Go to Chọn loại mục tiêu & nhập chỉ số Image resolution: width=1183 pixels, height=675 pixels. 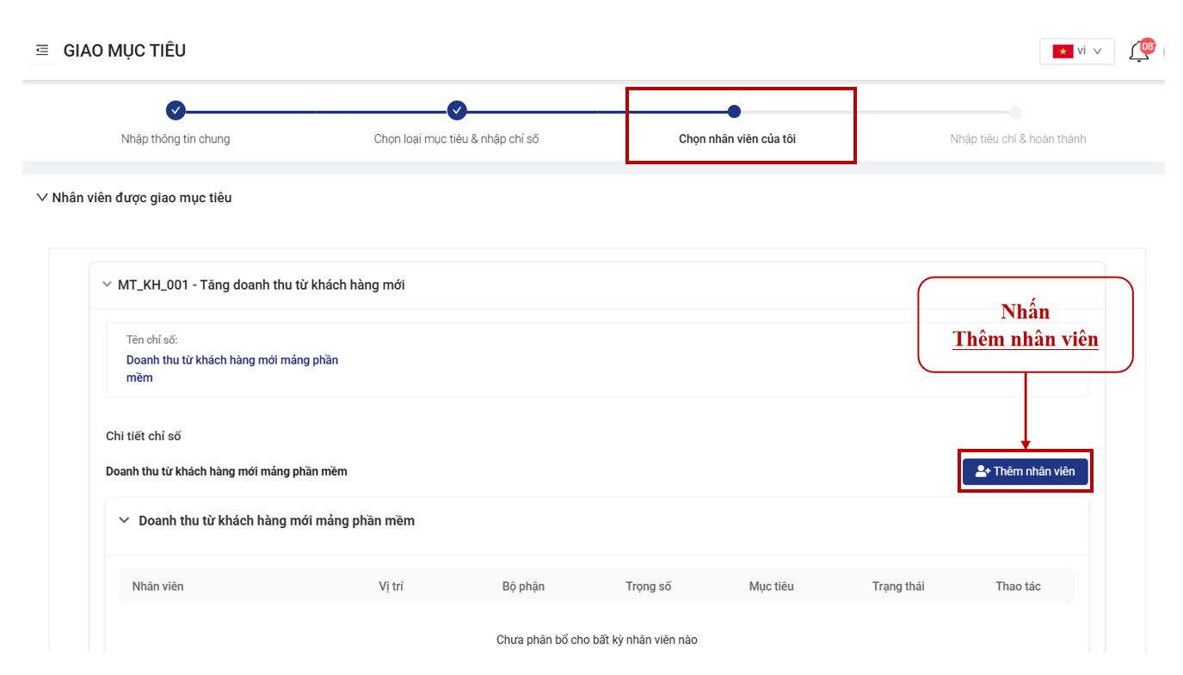tap(456, 138)
